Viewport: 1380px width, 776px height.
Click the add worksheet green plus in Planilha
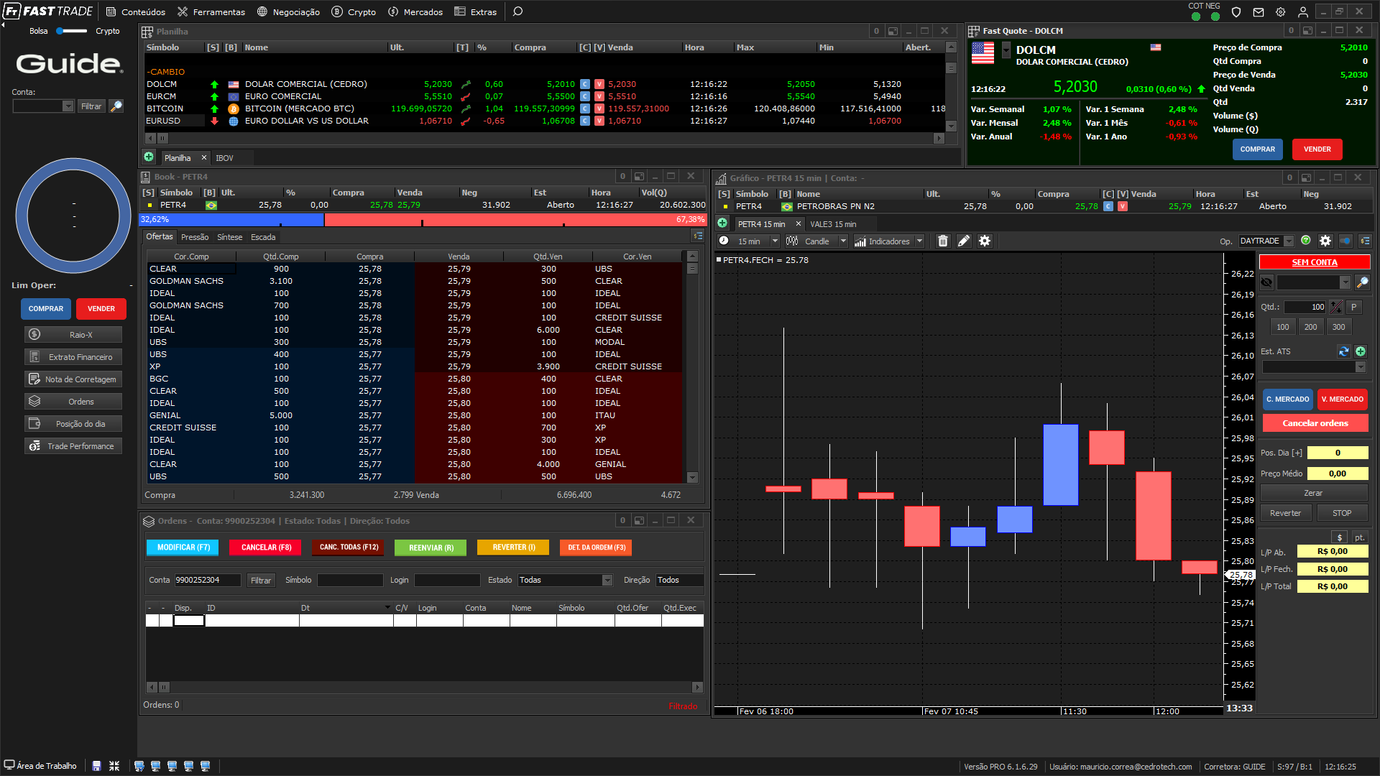point(149,157)
